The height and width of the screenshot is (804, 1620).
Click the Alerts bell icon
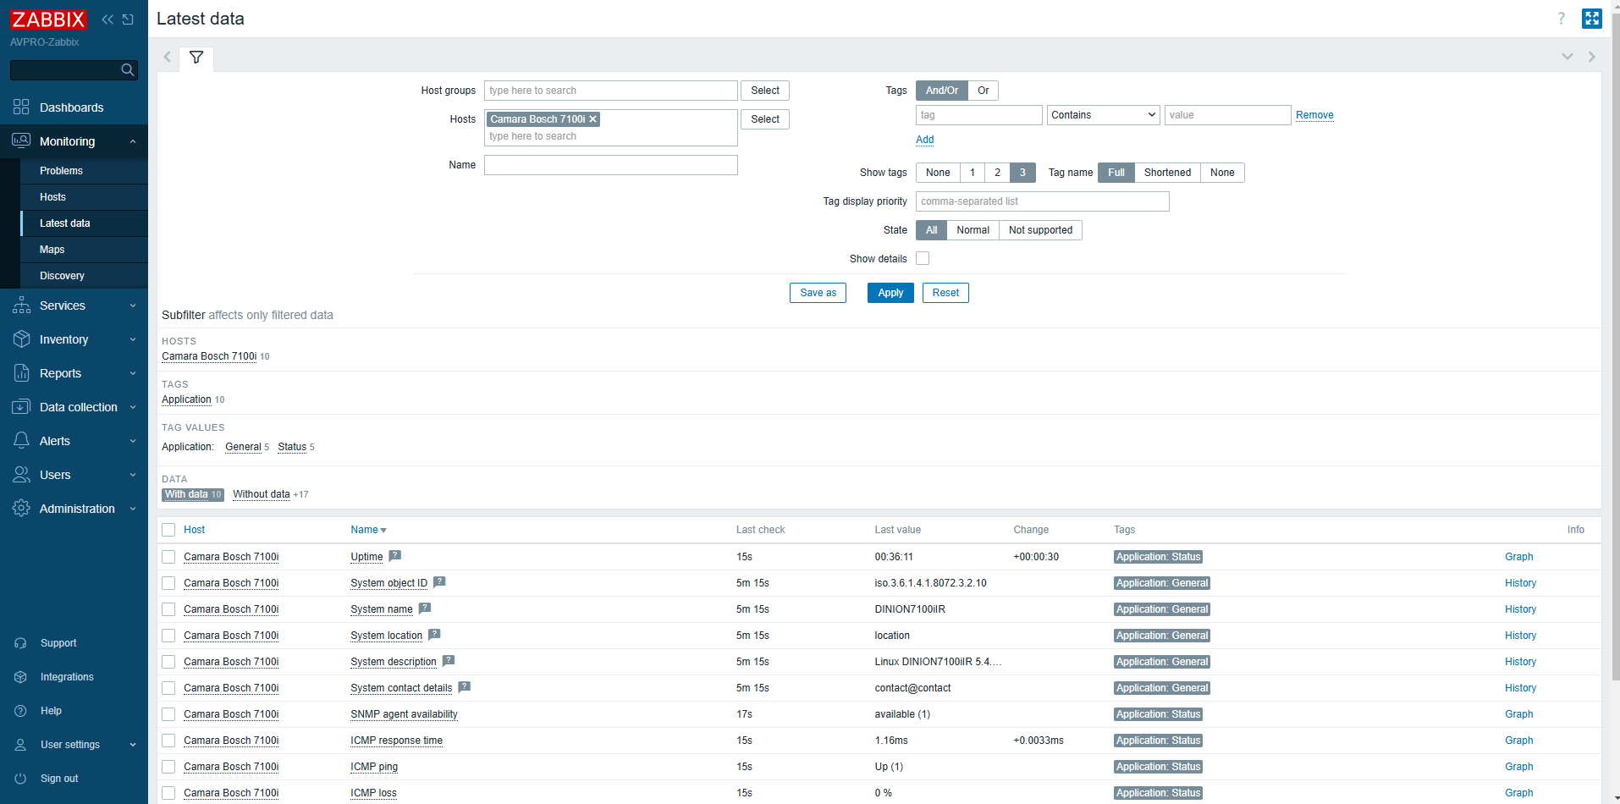pyautogui.click(x=21, y=441)
